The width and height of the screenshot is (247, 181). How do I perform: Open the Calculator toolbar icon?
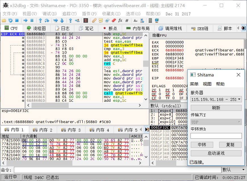coord(150,20)
